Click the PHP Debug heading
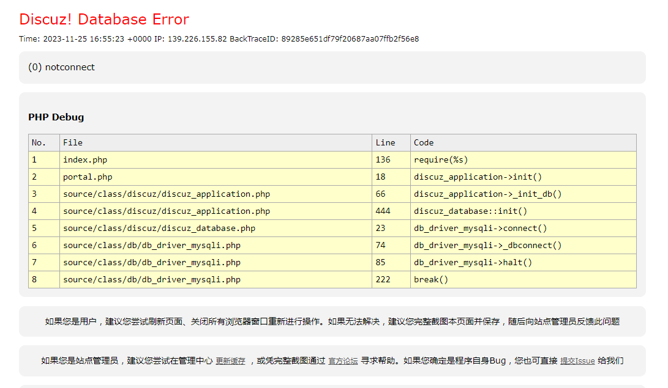The width and height of the screenshot is (668, 388). coord(56,117)
